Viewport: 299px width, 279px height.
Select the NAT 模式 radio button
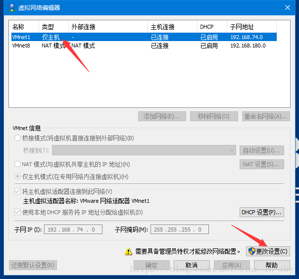point(17,164)
